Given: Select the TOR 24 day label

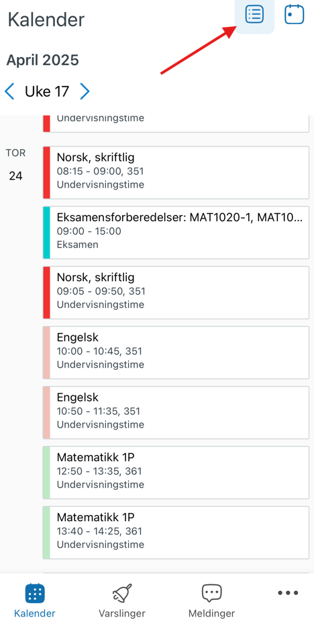Looking at the screenshot, I should 15,165.
